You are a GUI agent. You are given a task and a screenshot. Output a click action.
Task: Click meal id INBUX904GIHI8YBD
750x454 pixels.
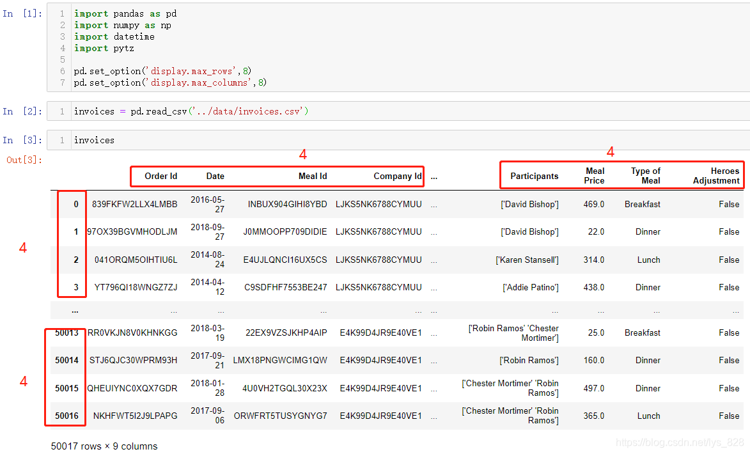point(288,204)
